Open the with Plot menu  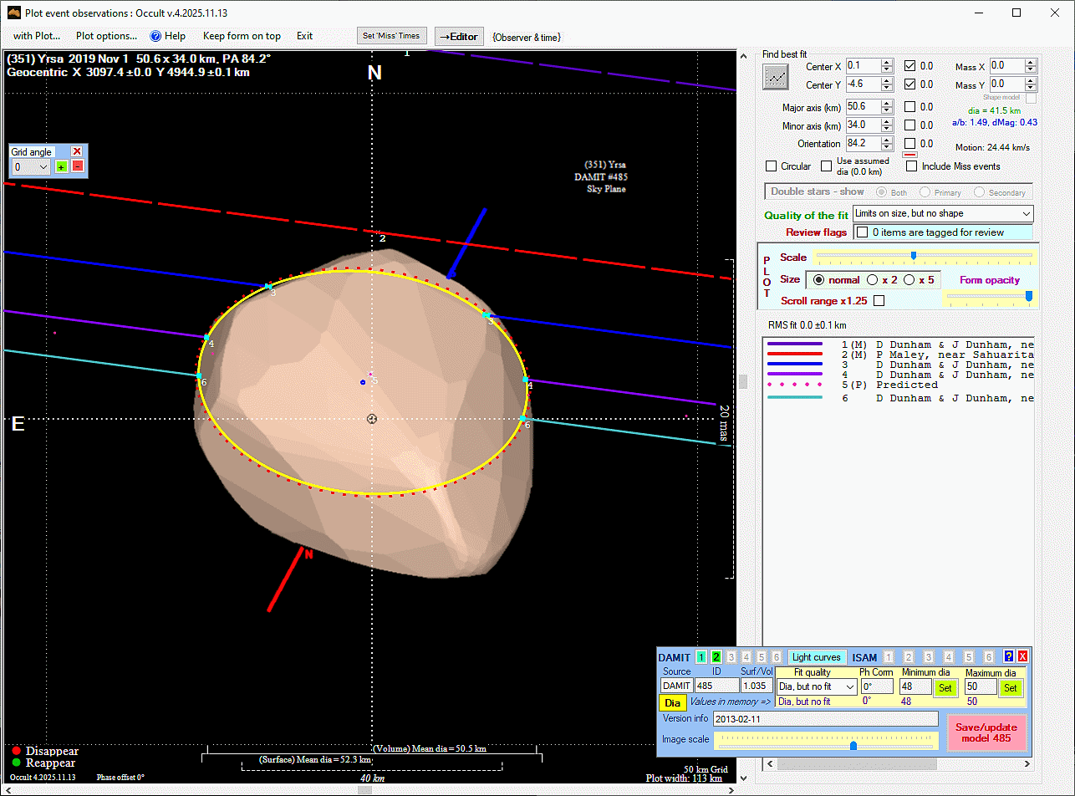[x=37, y=36]
